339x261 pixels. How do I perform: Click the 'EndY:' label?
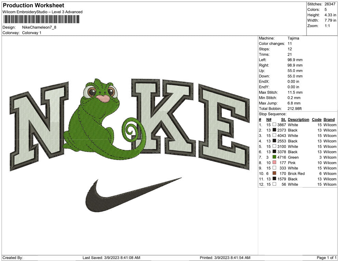point(264,87)
